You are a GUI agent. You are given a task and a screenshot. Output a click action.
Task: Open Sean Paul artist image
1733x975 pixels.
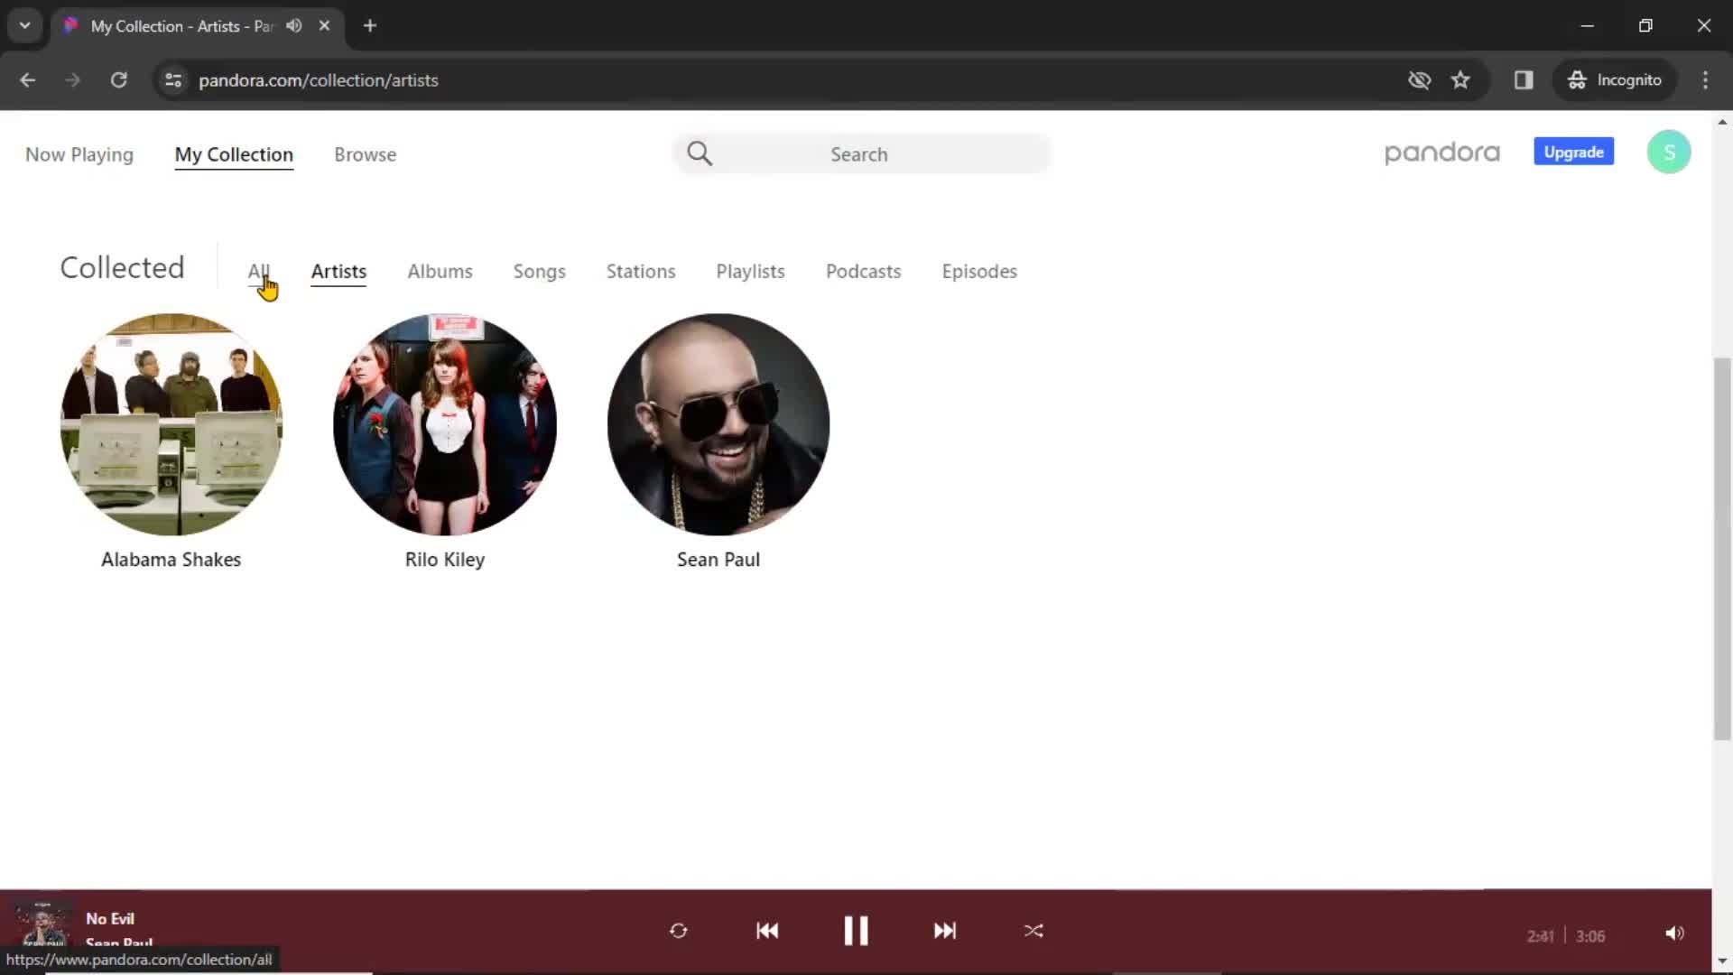(718, 424)
